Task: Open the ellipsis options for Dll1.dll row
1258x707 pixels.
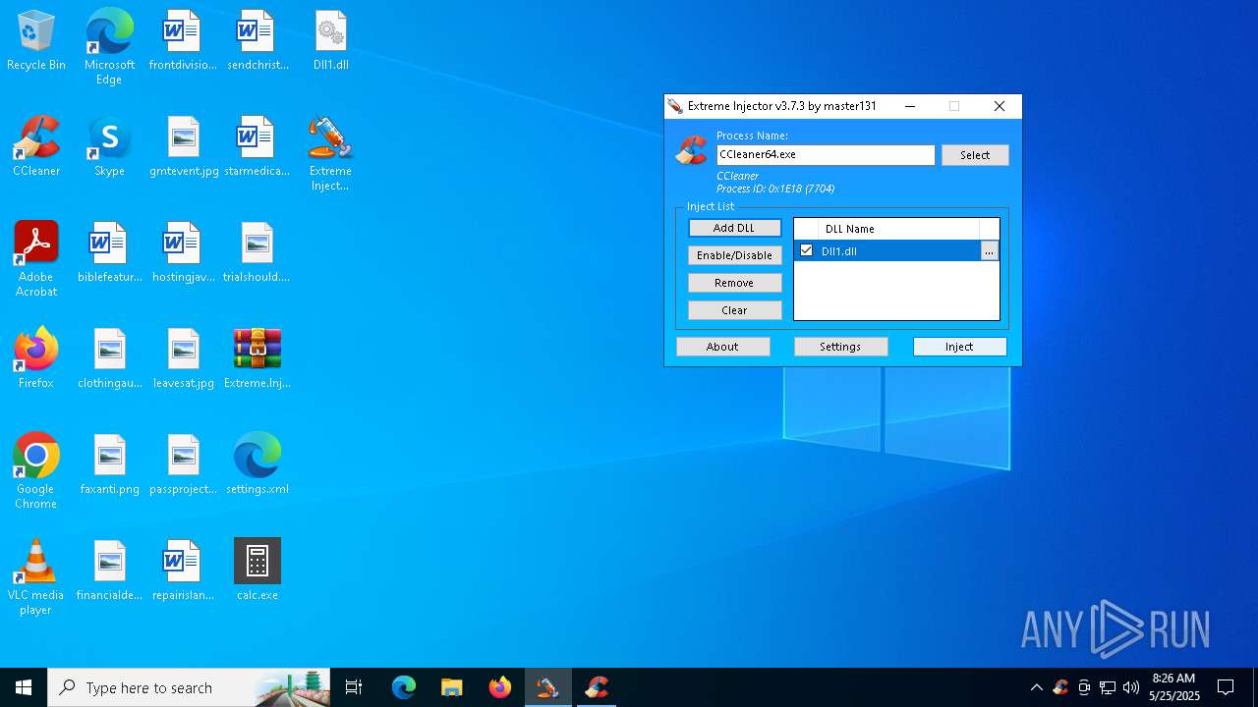Action: coord(989,251)
